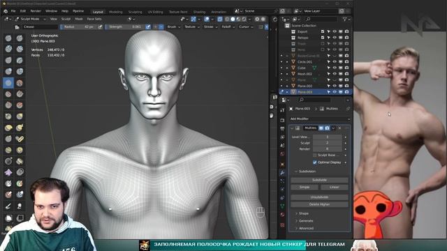Open the outliner filter funnel
The image size is (447, 251).
point(344,19)
